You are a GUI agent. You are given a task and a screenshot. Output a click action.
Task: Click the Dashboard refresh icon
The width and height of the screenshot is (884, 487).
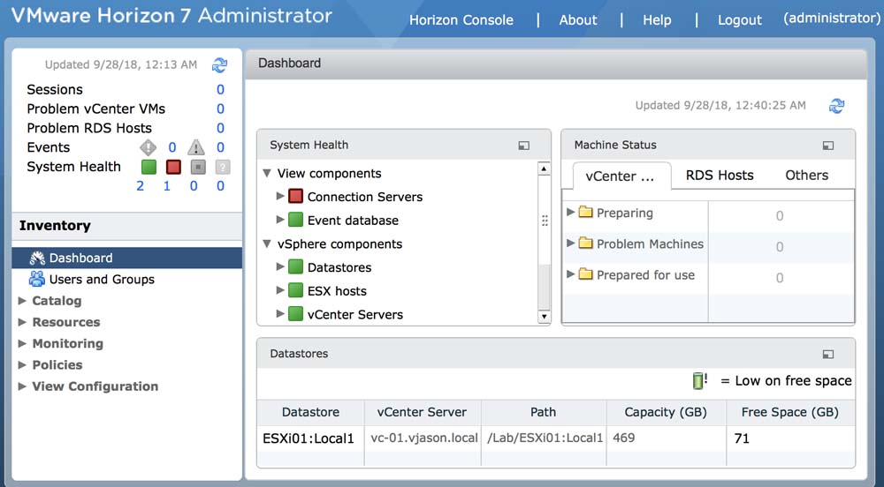pyautogui.click(x=836, y=106)
